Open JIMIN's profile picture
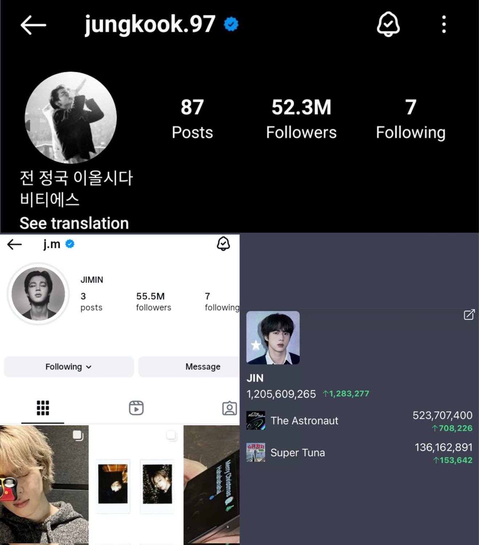The width and height of the screenshot is (479, 545). point(38,294)
